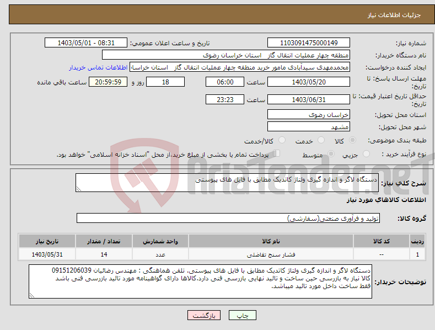Click the remaining time field 20:59:59

[108, 82]
